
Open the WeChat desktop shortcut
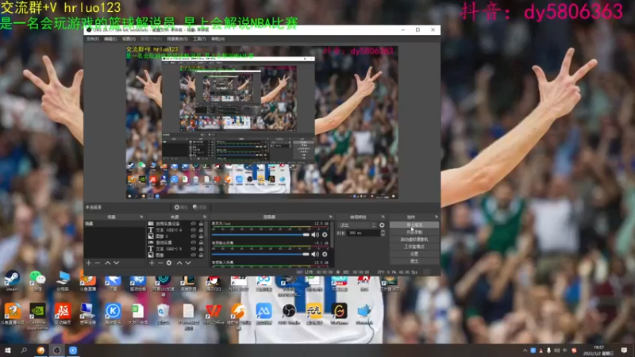pyautogui.click(x=37, y=281)
